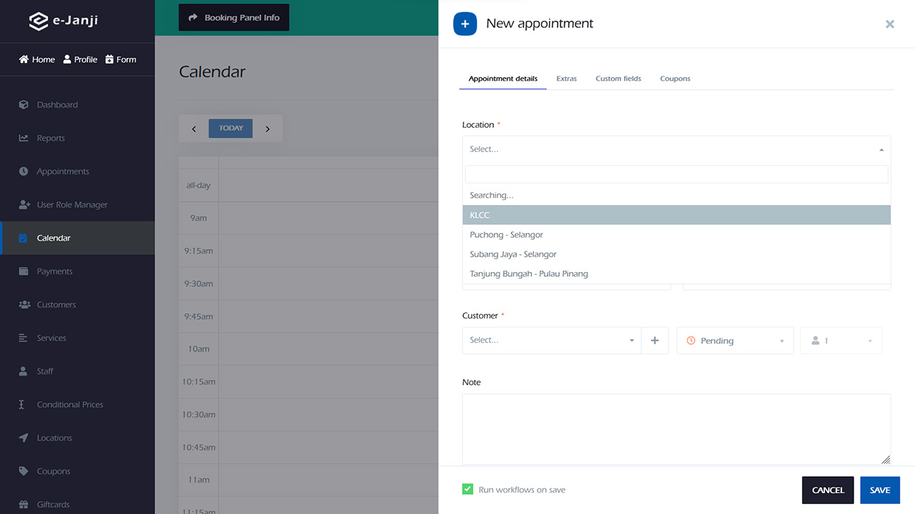915x514 pixels.
Task: Click the Giftcards gift icon
Action: click(x=24, y=505)
